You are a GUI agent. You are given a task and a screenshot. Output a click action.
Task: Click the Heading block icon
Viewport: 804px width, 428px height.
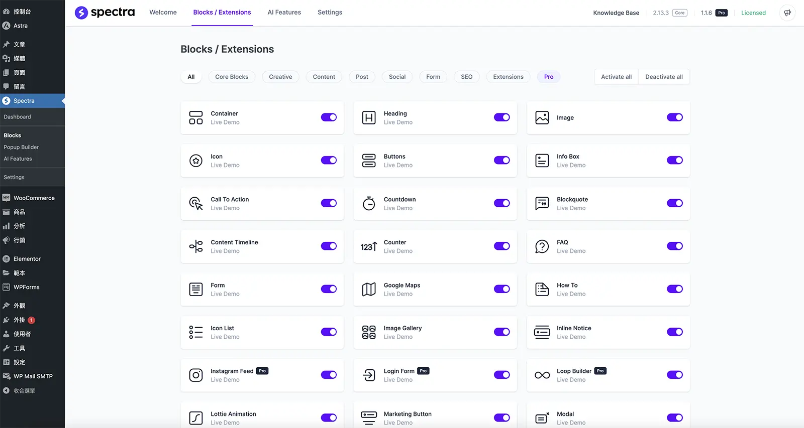369,118
